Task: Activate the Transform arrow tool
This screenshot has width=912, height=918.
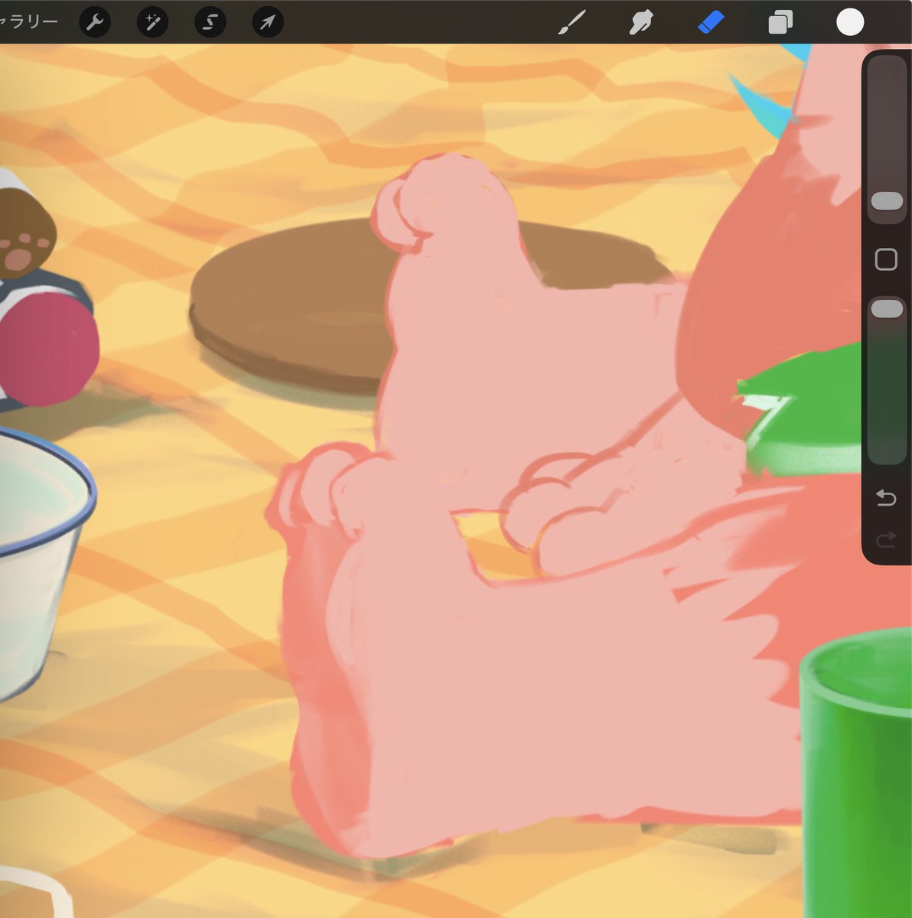Action: 267,22
